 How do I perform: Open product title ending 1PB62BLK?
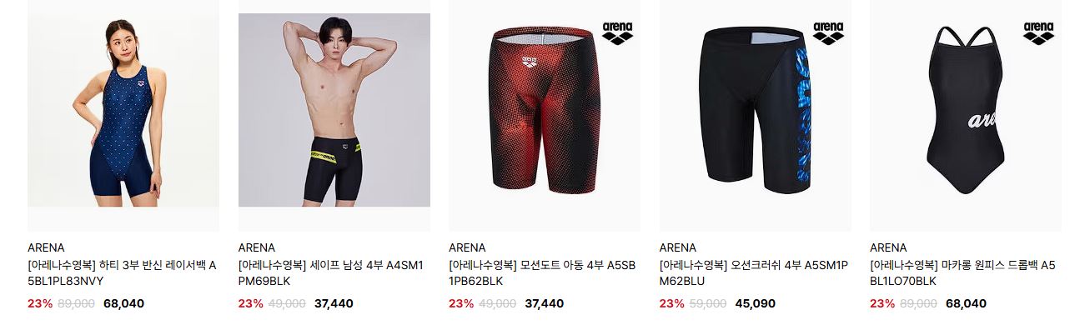coord(542,273)
